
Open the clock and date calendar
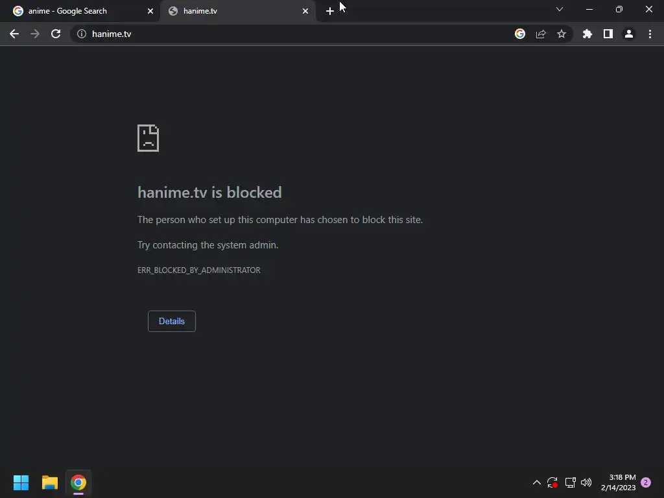pos(618,482)
